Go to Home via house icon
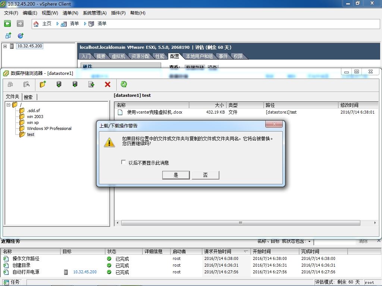The image size is (382, 286). pyautogui.click(x=36, y=24)
